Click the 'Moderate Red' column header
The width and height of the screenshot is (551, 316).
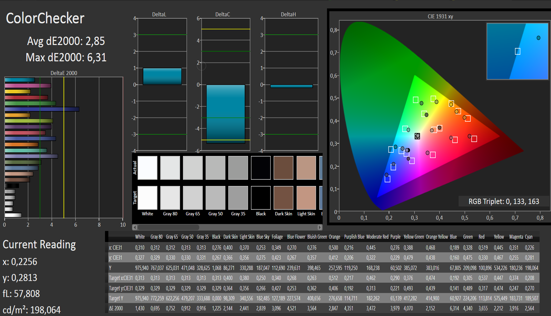(377, 237)
